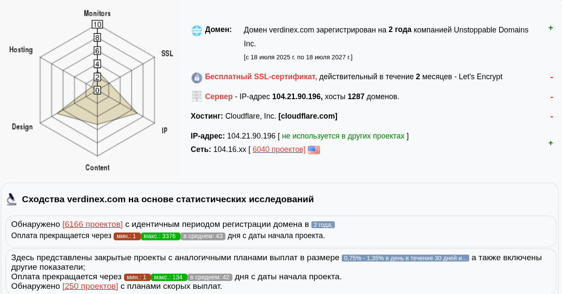Click the bold IP address 104.21.90.196 in Сервер row
Screen dimensions: 562x294
point(297,97)
